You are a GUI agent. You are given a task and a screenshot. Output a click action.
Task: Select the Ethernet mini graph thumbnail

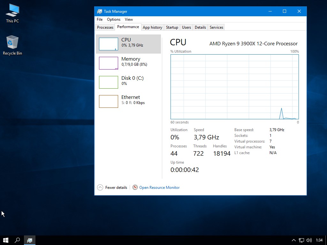point(109,101)
